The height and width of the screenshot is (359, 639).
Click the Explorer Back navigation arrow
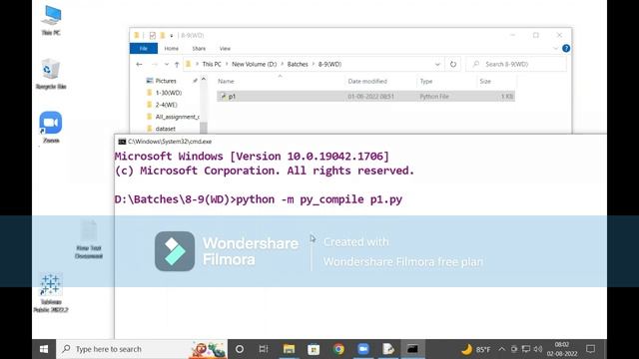[x=140, y=64]
